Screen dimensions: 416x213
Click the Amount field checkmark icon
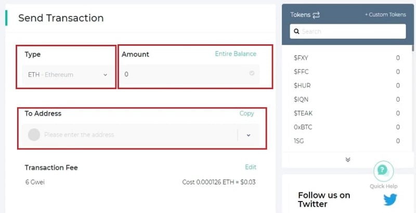point(252,74)
